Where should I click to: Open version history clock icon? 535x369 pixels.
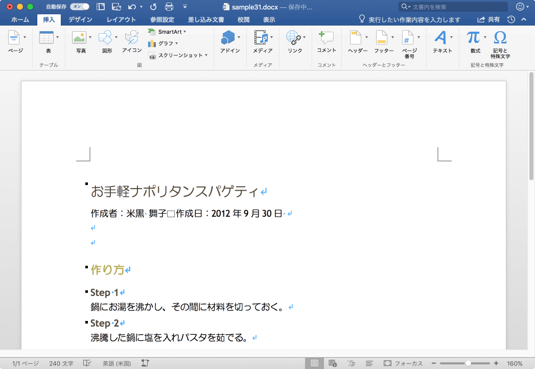(x=511, y=19)
